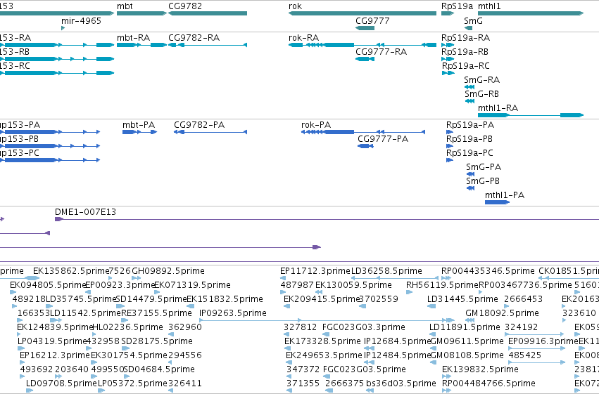Click the GM09611.5prime EST label
Screen dimensions: 599x394
(x=467, y=342)
